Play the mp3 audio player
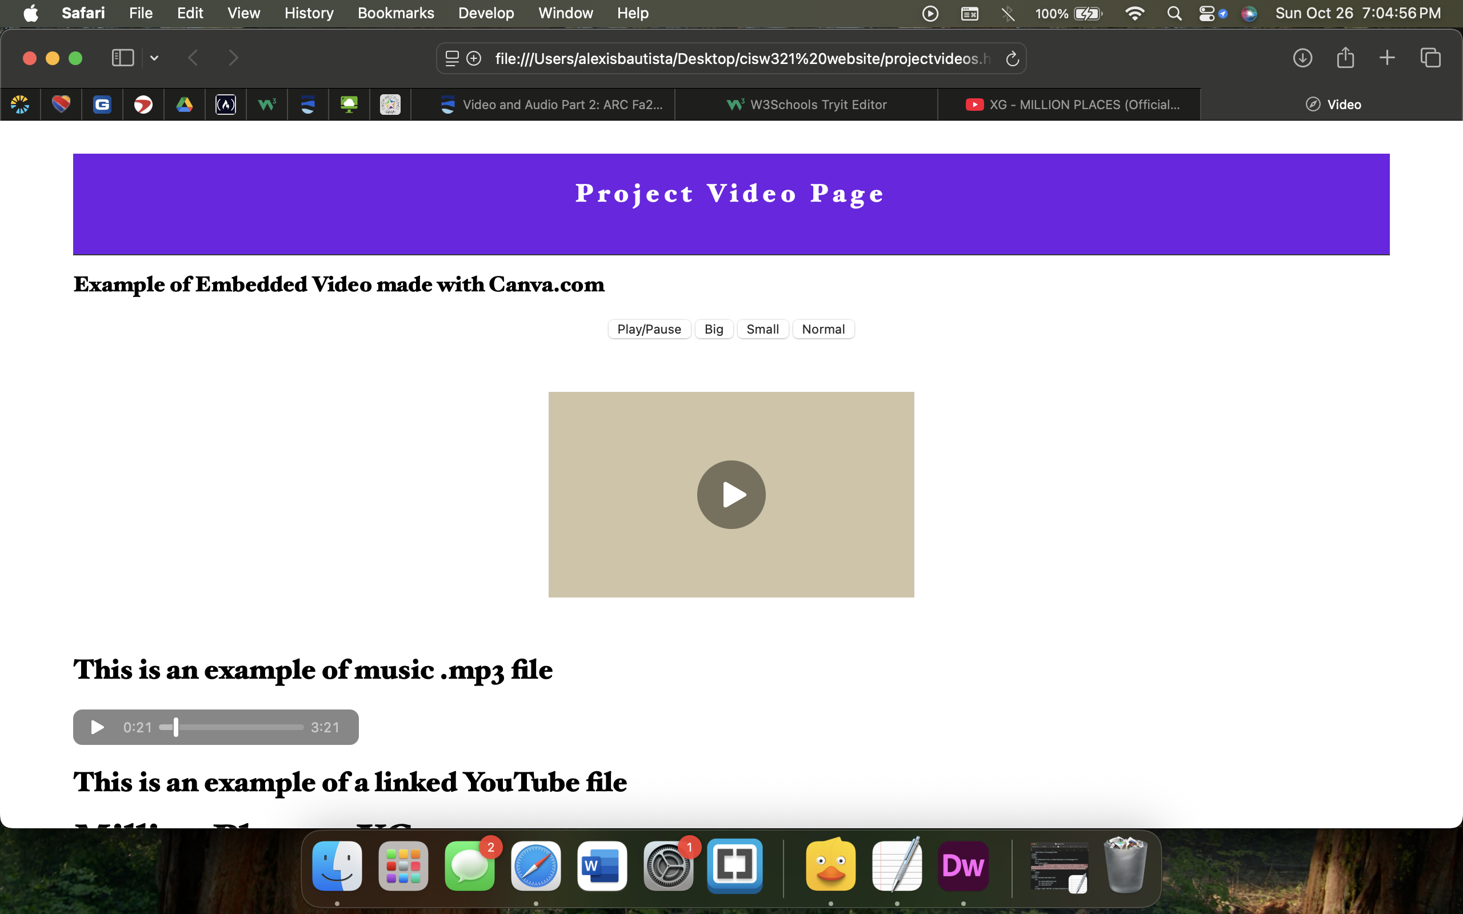 tap(97, 727)
